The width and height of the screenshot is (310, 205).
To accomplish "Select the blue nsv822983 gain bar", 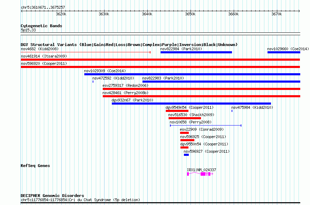I will coord(221,82).
